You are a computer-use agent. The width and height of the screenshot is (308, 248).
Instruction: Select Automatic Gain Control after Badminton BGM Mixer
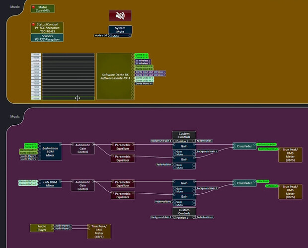(x=82, y=148)
